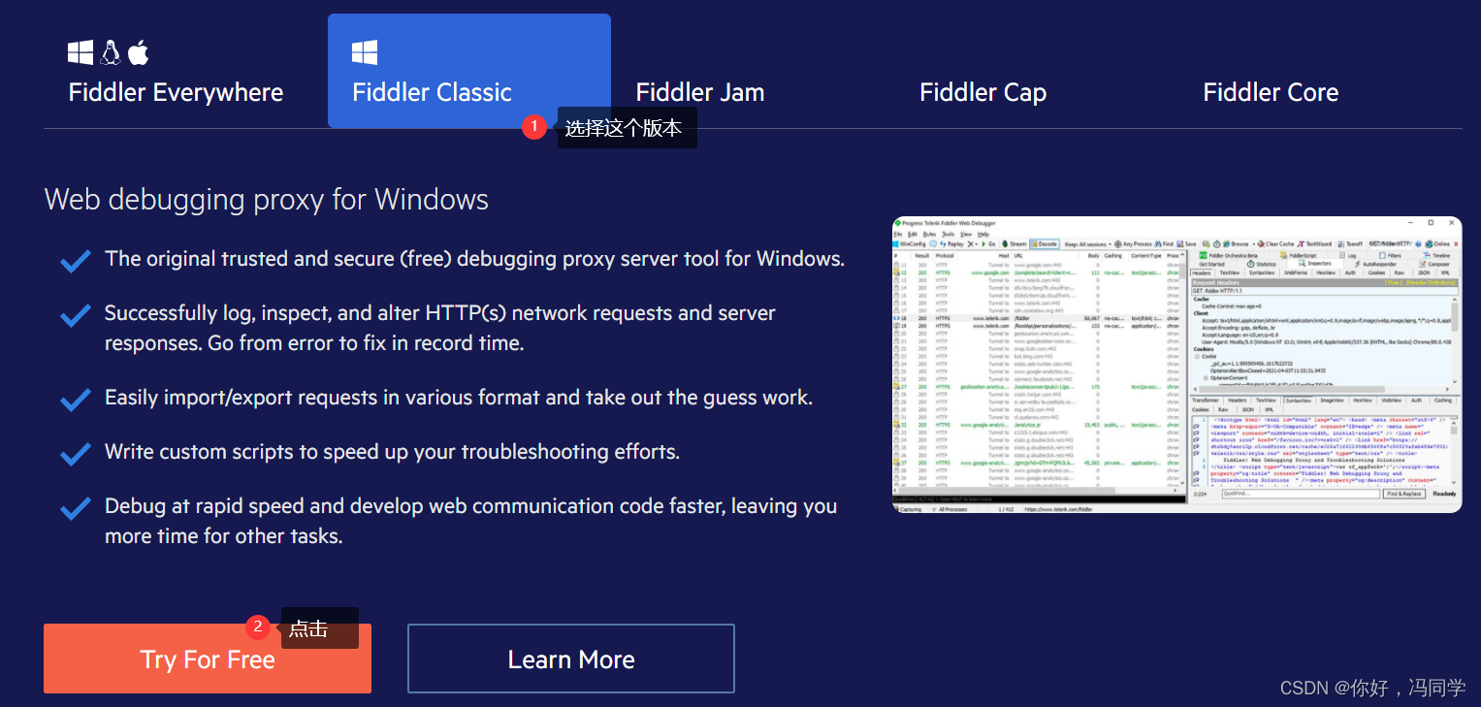Open the Fiddler Jam tab
Viewport: 1481px width, 707px height.
coord(700,93)
